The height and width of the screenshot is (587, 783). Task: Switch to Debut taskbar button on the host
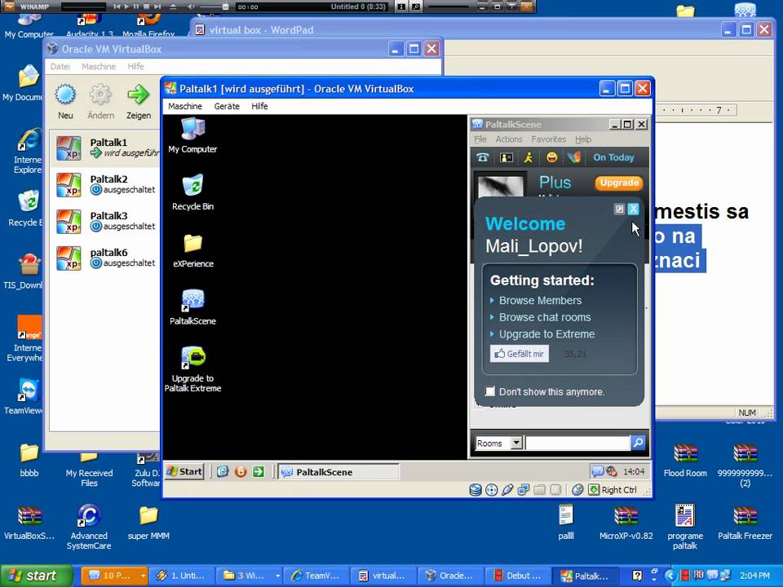(x=518, y=576)
